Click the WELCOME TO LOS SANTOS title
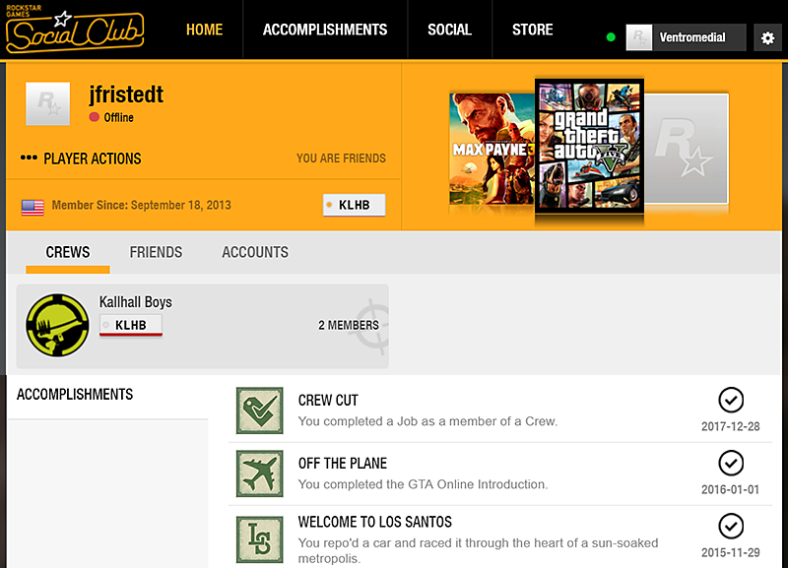 click(375, 522)
